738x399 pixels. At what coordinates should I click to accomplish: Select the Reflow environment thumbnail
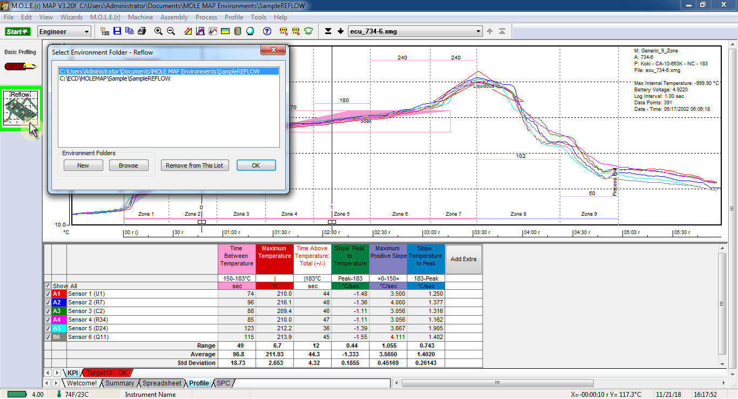click(x=21, y=110)
